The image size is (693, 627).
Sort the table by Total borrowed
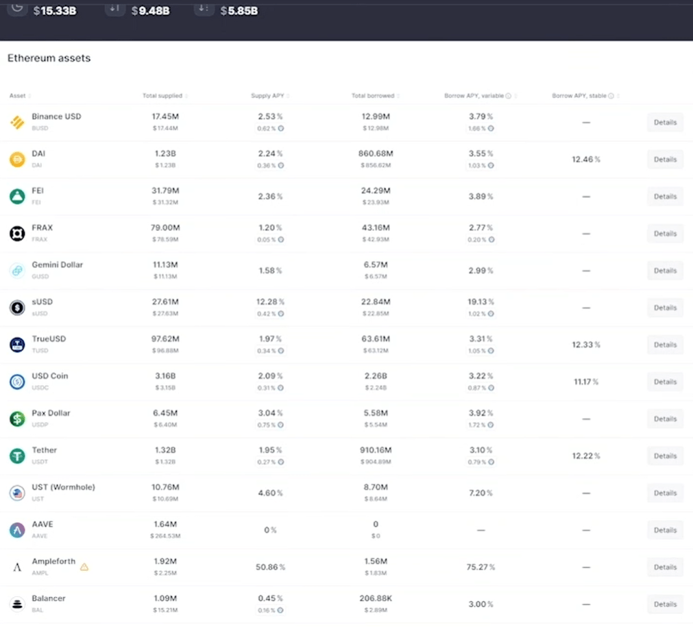point(376,96)
